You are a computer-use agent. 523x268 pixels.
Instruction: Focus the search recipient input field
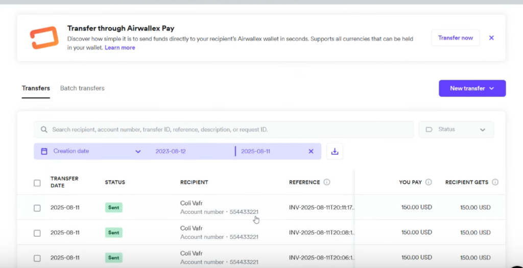point(224,129)
